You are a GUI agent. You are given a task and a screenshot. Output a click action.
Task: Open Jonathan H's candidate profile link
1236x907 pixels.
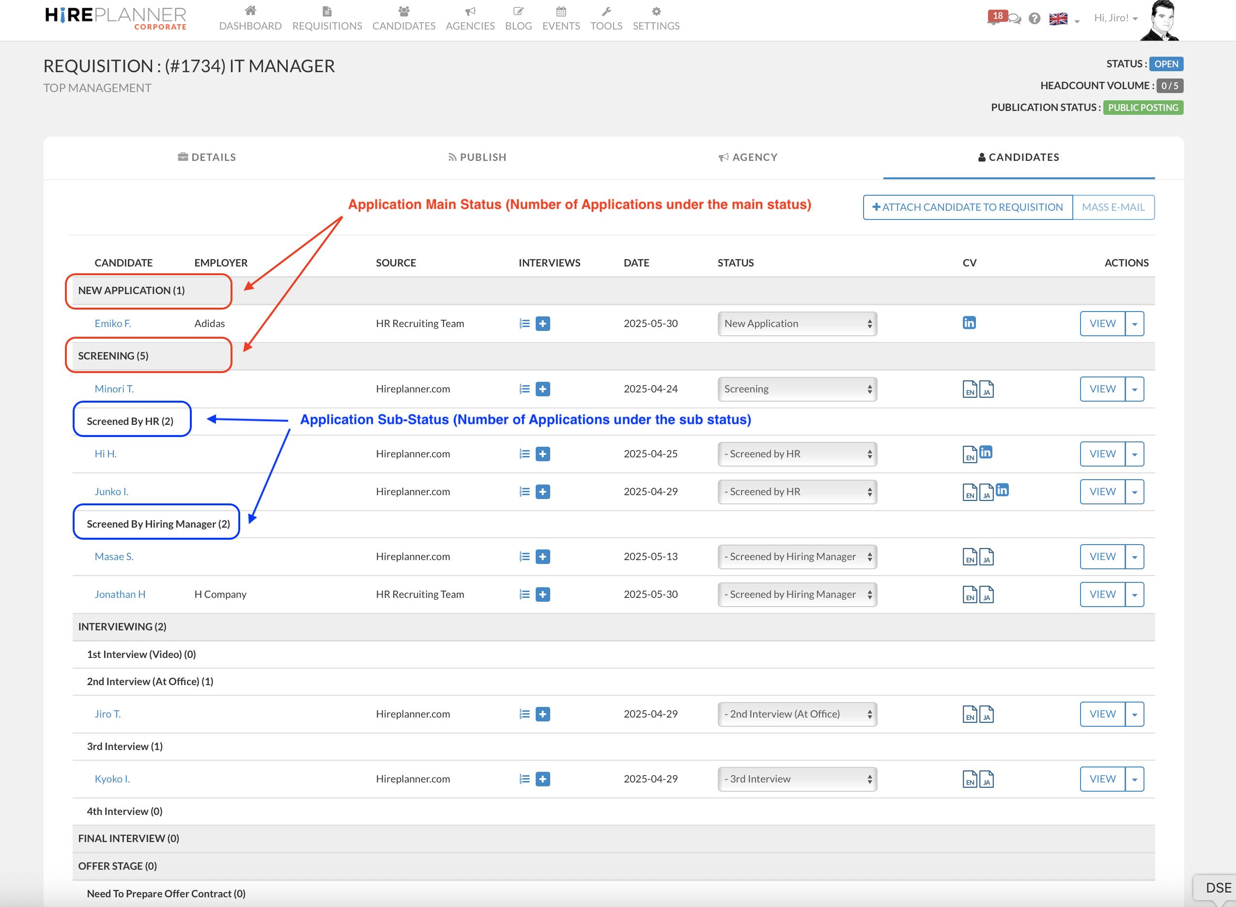(120, 594)
